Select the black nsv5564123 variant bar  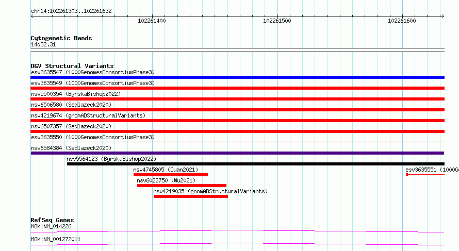coord(256,164)
